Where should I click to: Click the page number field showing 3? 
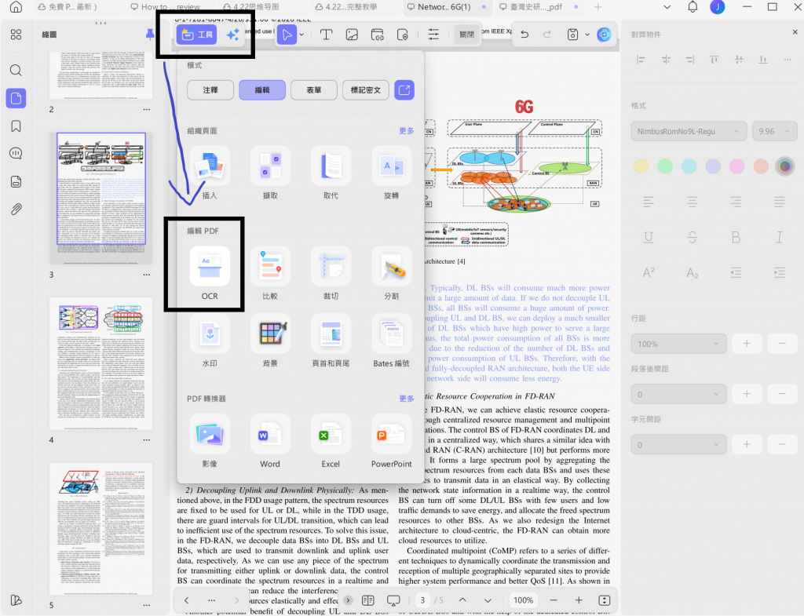coord(422,600)
